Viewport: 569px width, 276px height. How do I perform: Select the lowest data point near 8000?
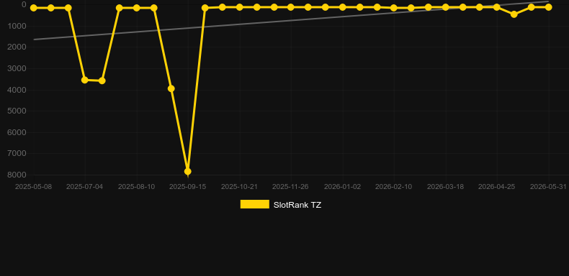[187, 171]
